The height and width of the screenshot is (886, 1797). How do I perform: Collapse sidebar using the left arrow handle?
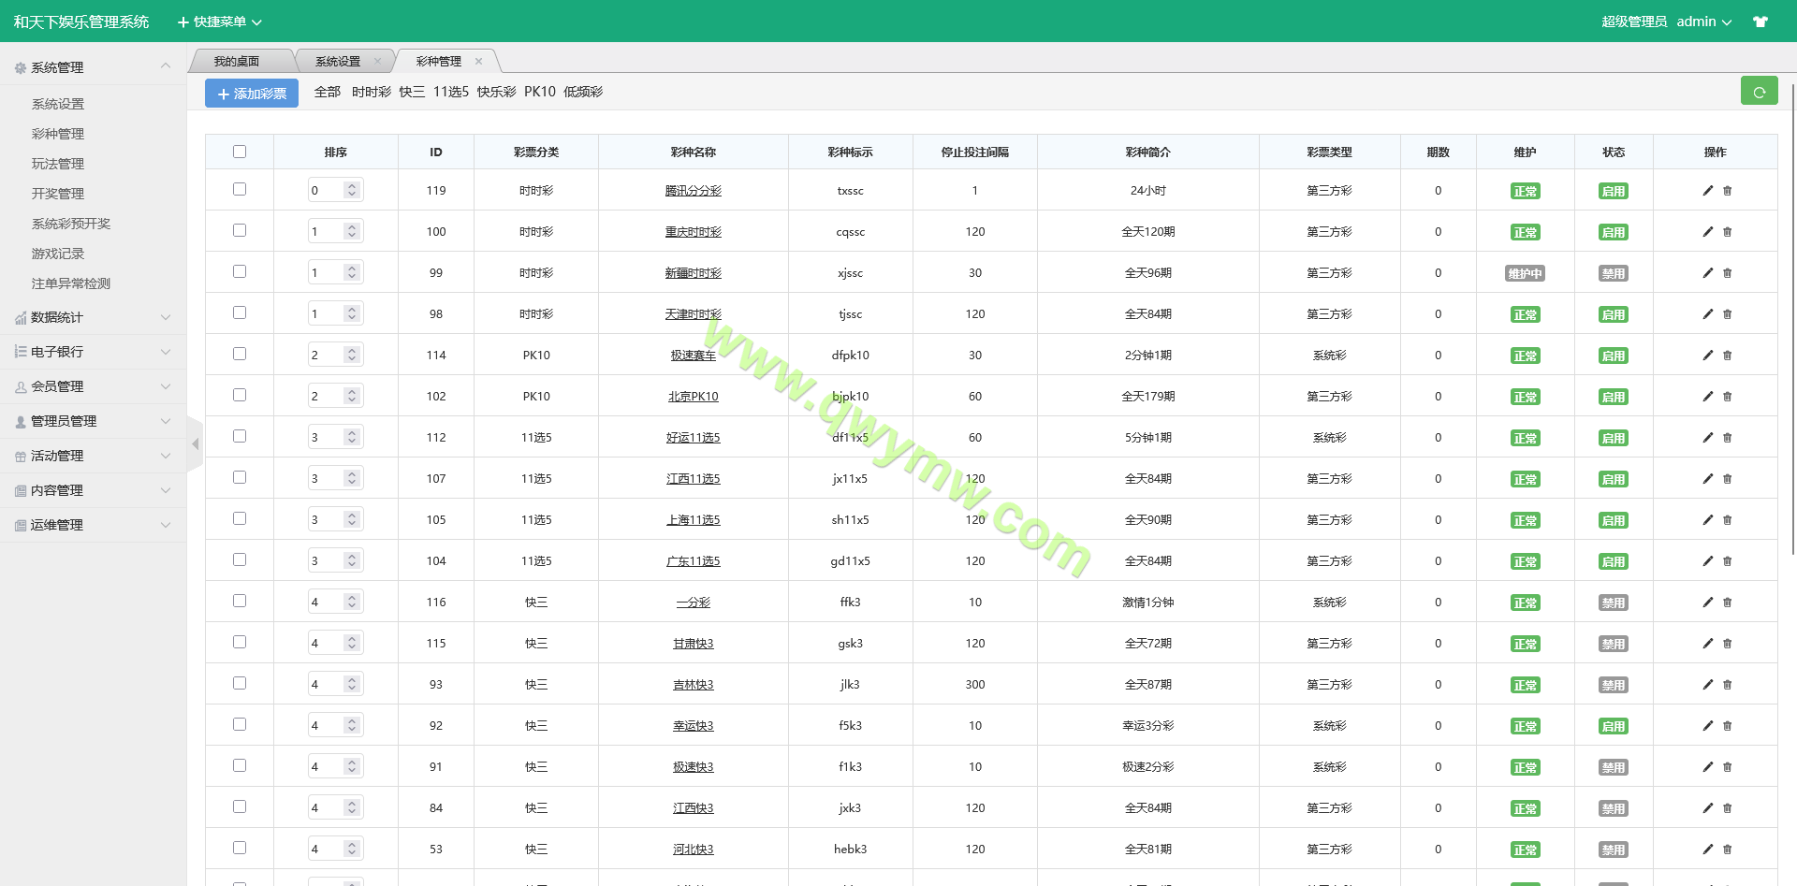(195, 444)
